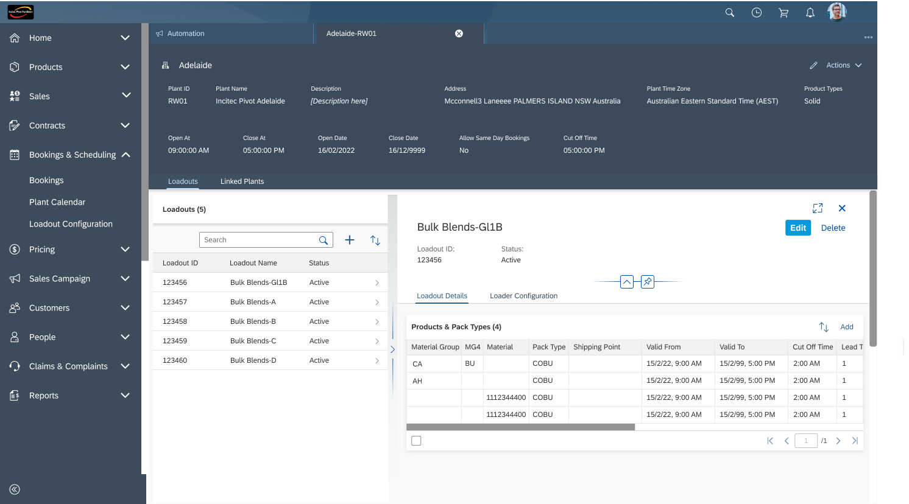Expand detail panel to full screen

[818, 208]
